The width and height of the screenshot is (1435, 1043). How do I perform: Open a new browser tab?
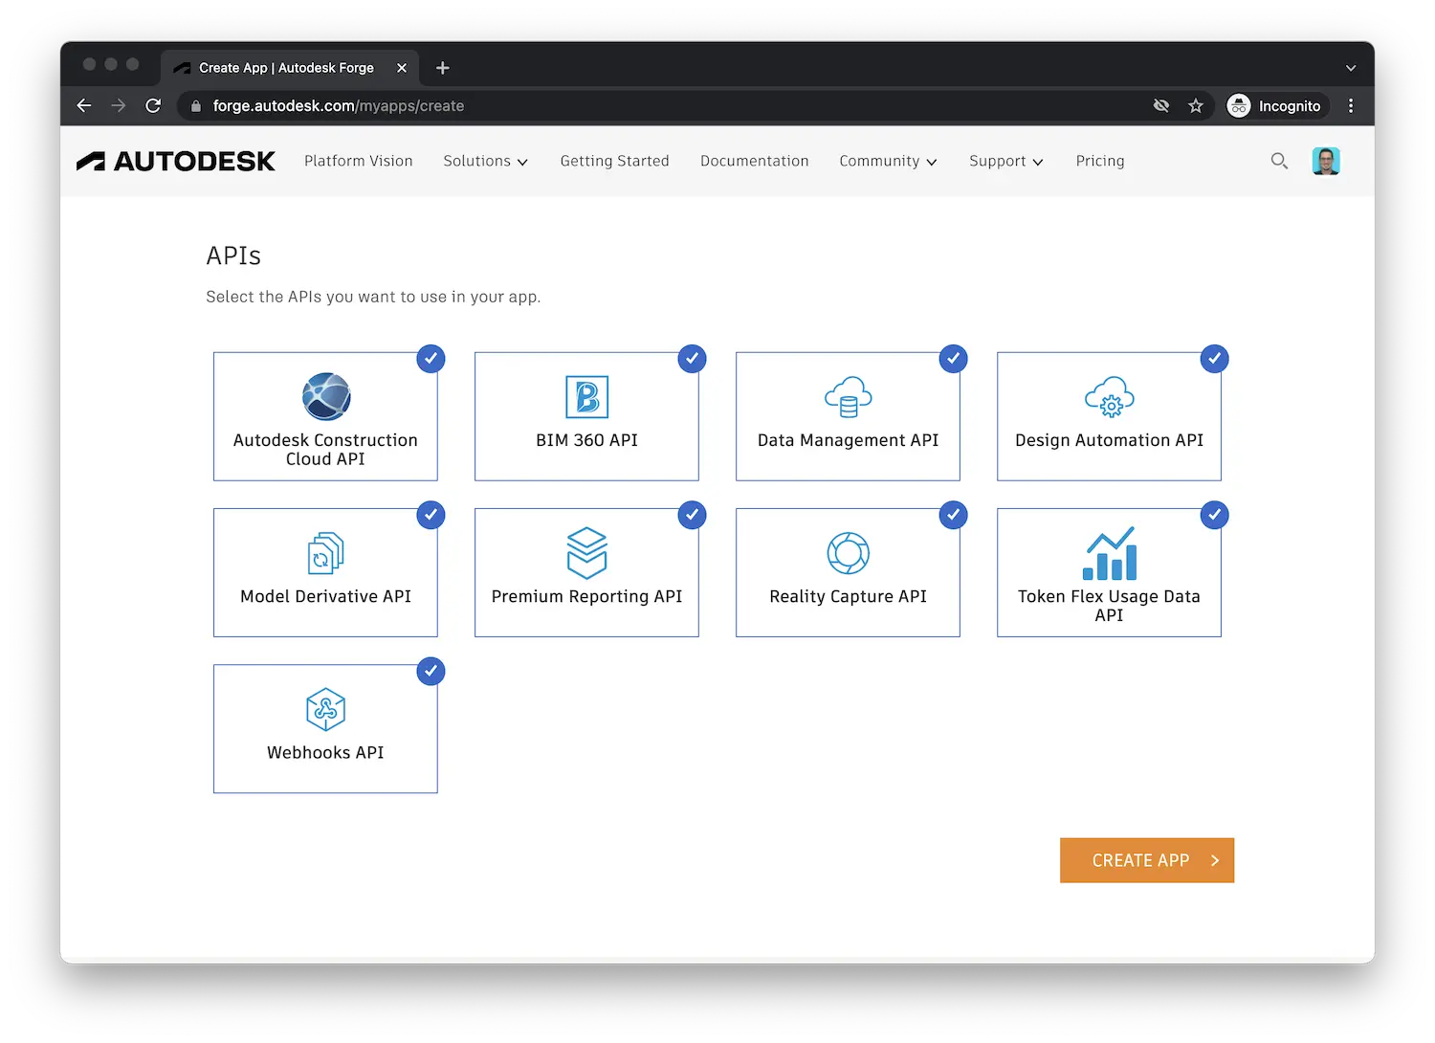click(442, 68)
